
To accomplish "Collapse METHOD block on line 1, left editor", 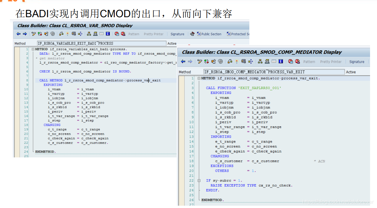I will pyautogui.click(x=33, y=49).
